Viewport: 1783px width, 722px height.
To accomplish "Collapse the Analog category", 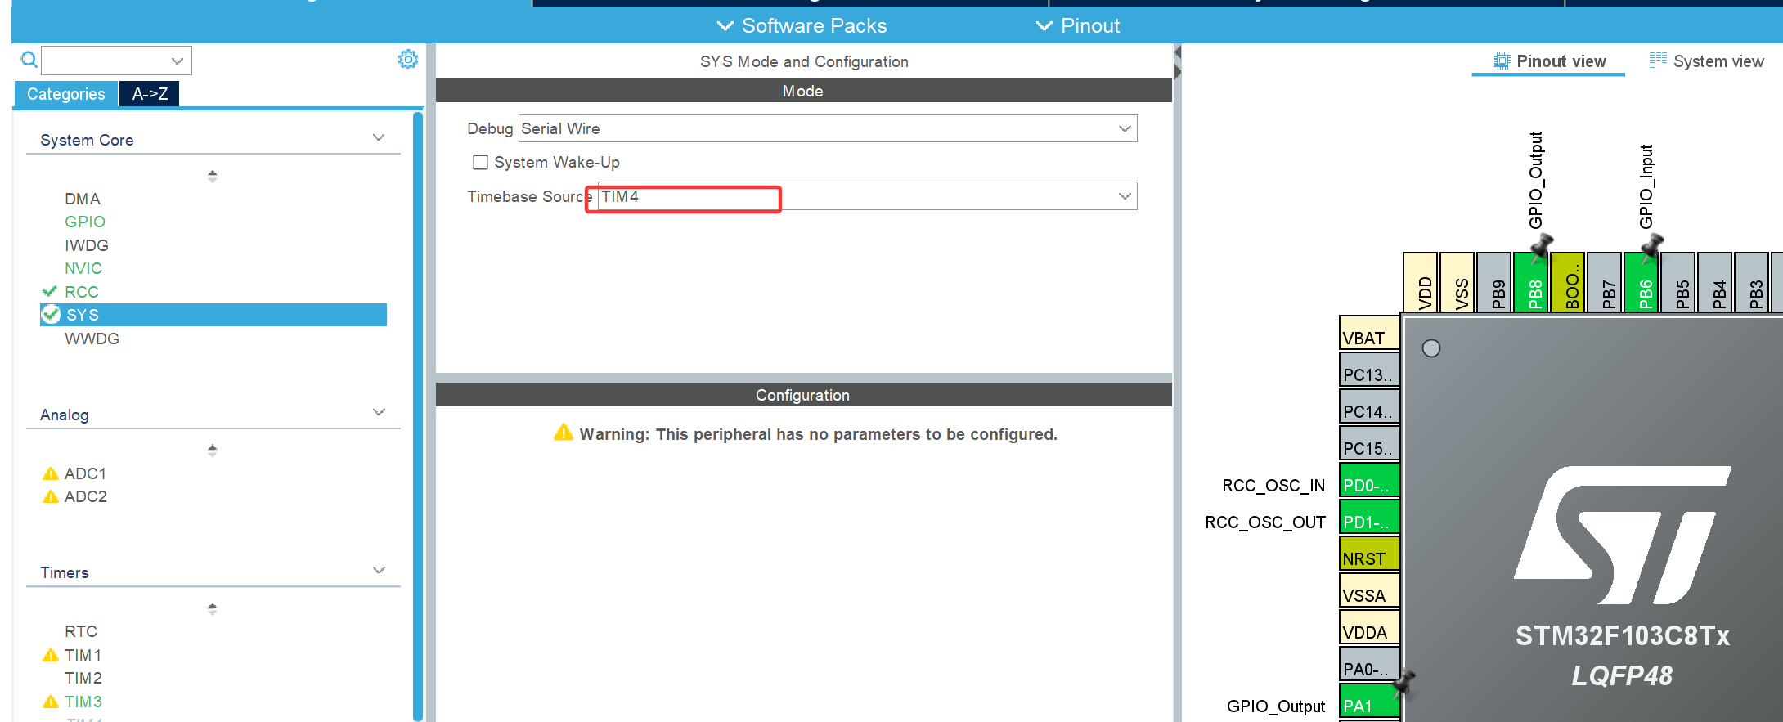I will coord(379,412).
